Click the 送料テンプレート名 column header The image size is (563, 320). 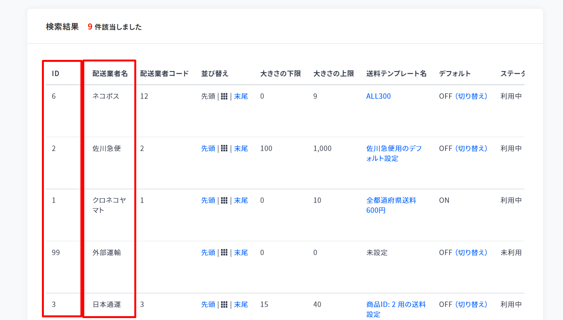pyautogui.click(x=396, y=73)
